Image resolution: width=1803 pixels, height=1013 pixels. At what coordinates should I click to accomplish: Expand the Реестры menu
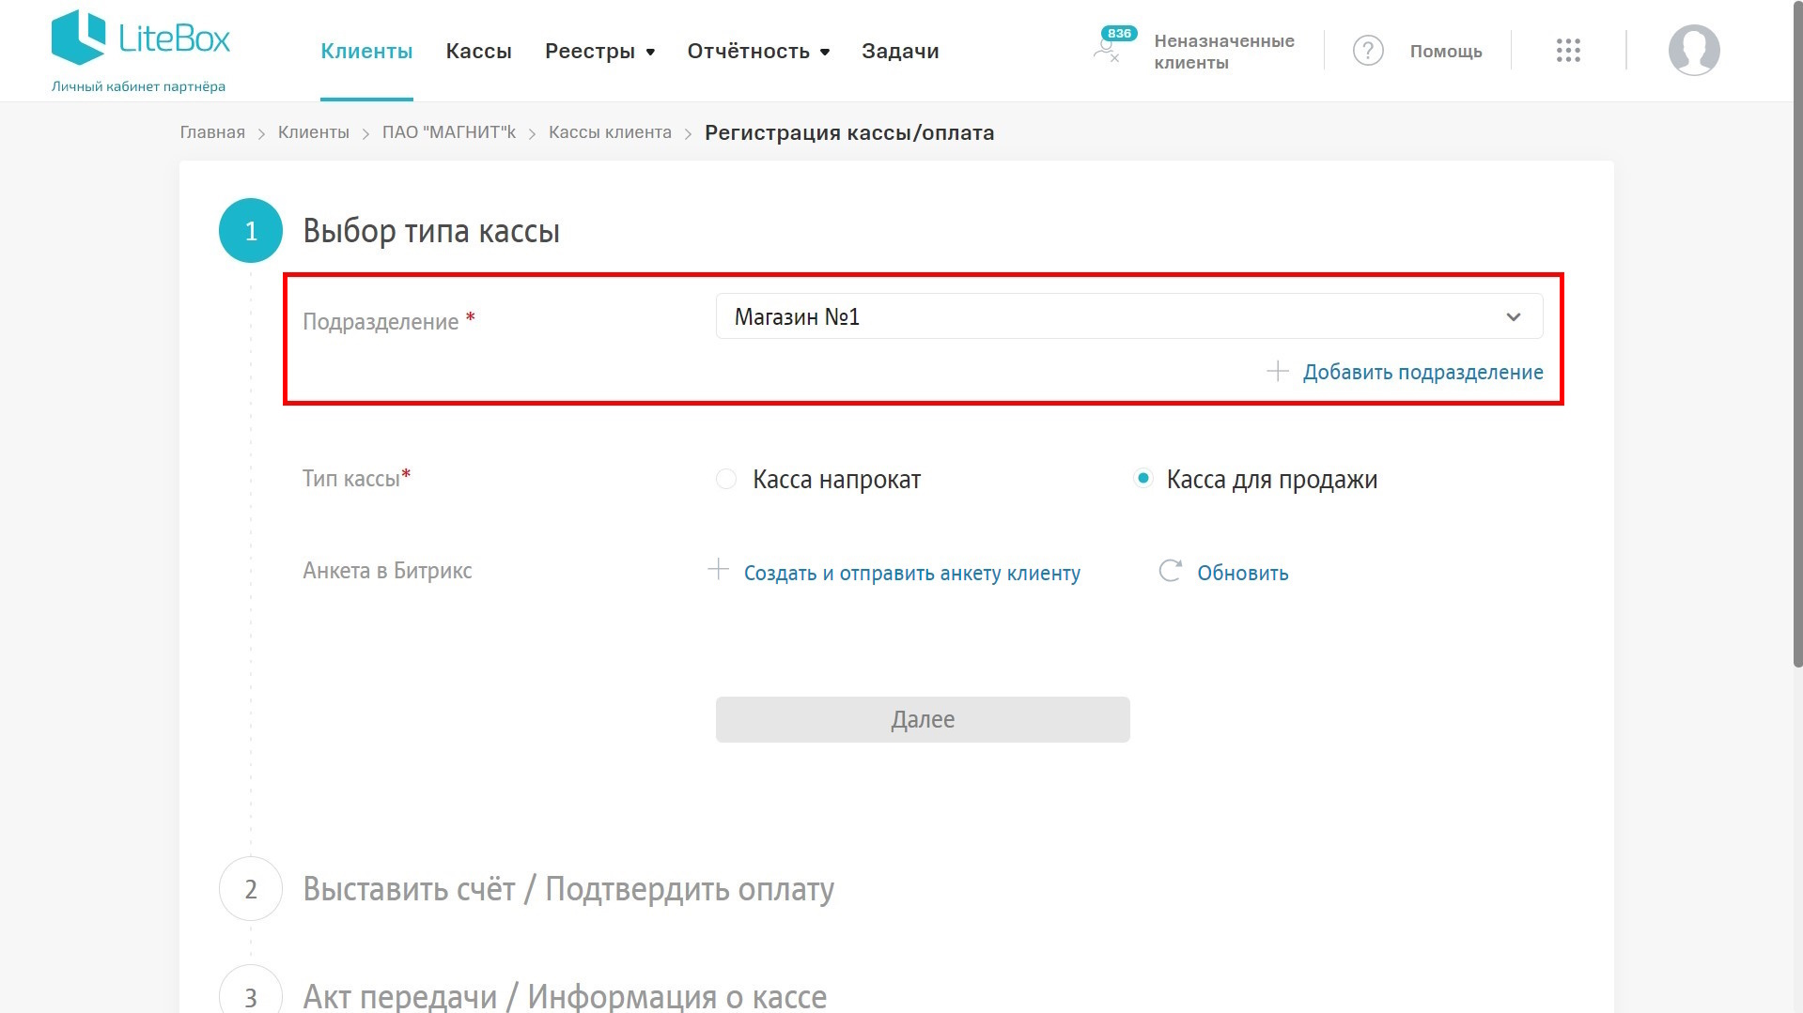599,51
